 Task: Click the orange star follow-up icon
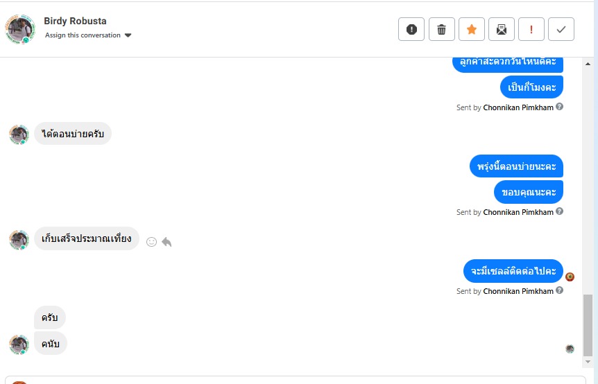(471, 29)
